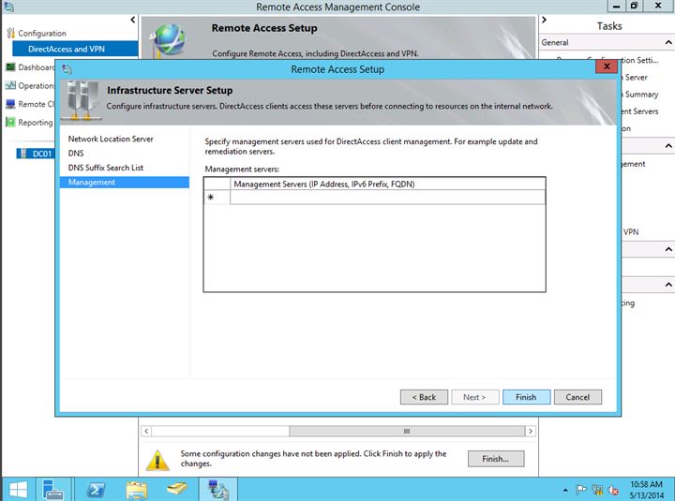
Task: Click the infrastructure servers icon
Action: click(82, 100)
